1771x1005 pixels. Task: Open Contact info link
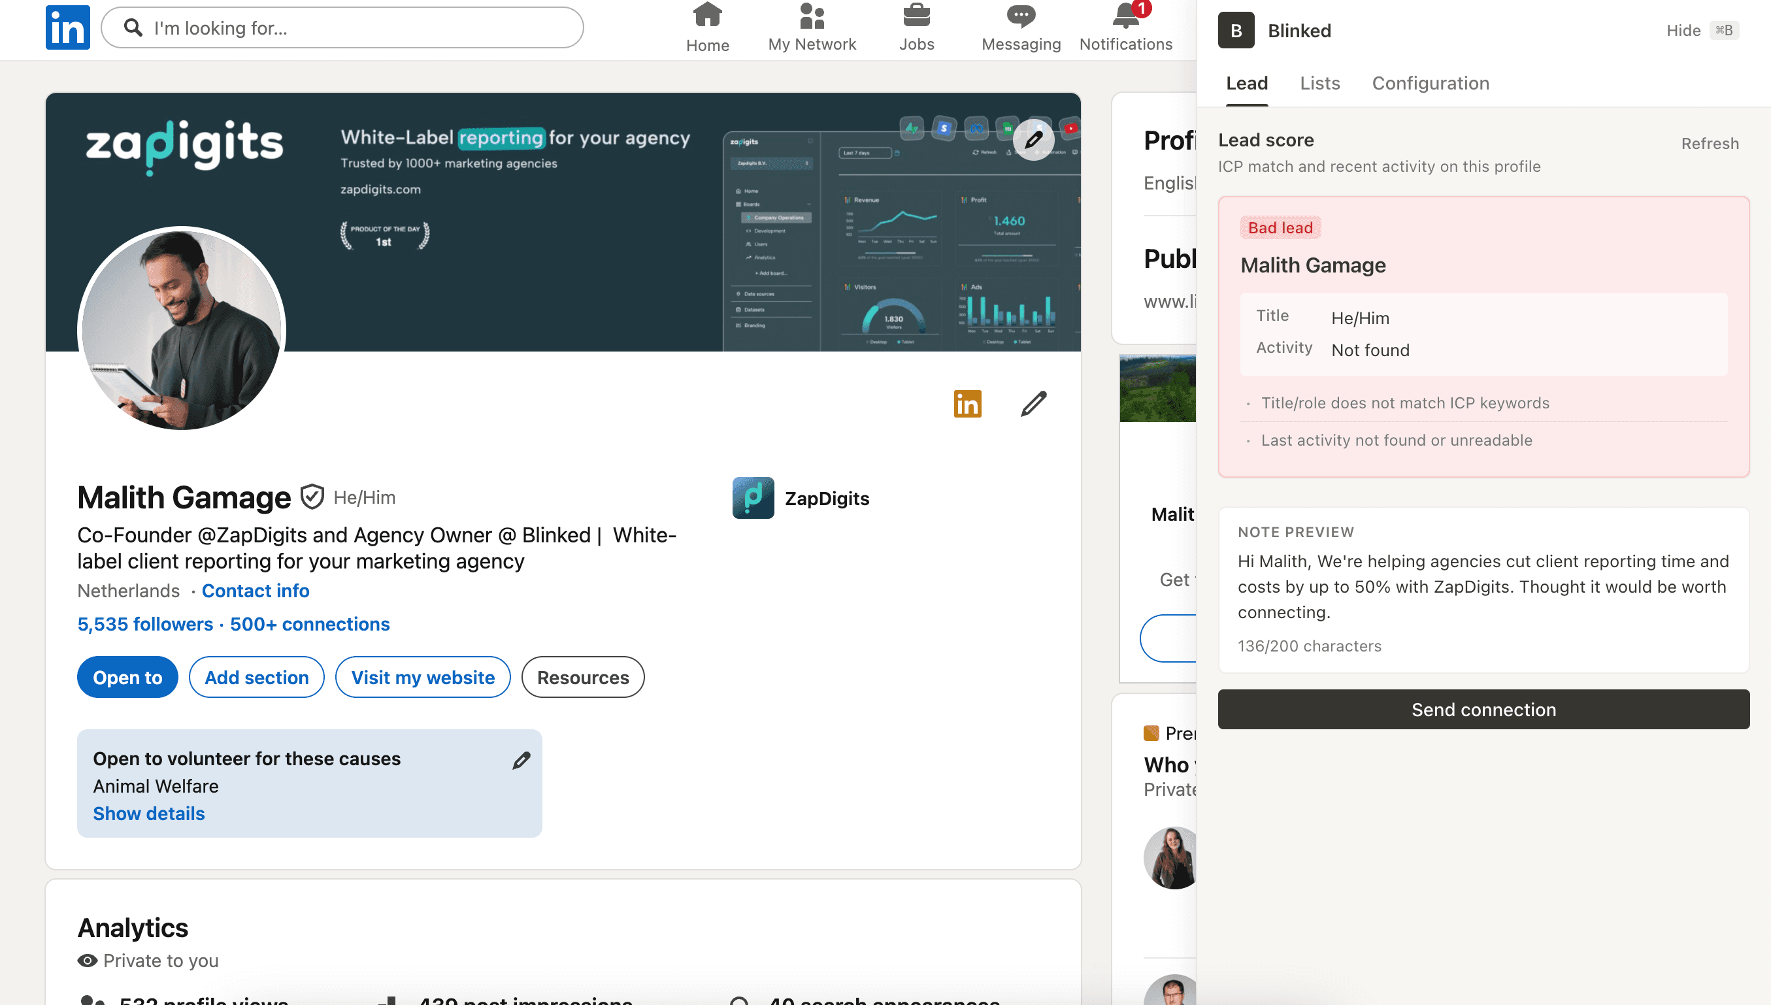click(x=256, y=591)
